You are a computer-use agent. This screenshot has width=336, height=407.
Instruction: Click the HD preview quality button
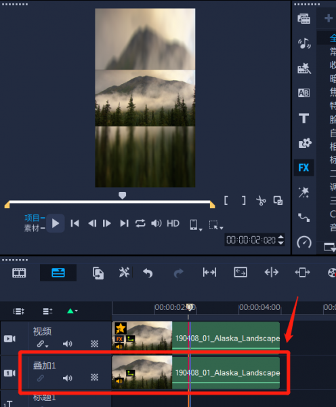[x=173, y=223]
